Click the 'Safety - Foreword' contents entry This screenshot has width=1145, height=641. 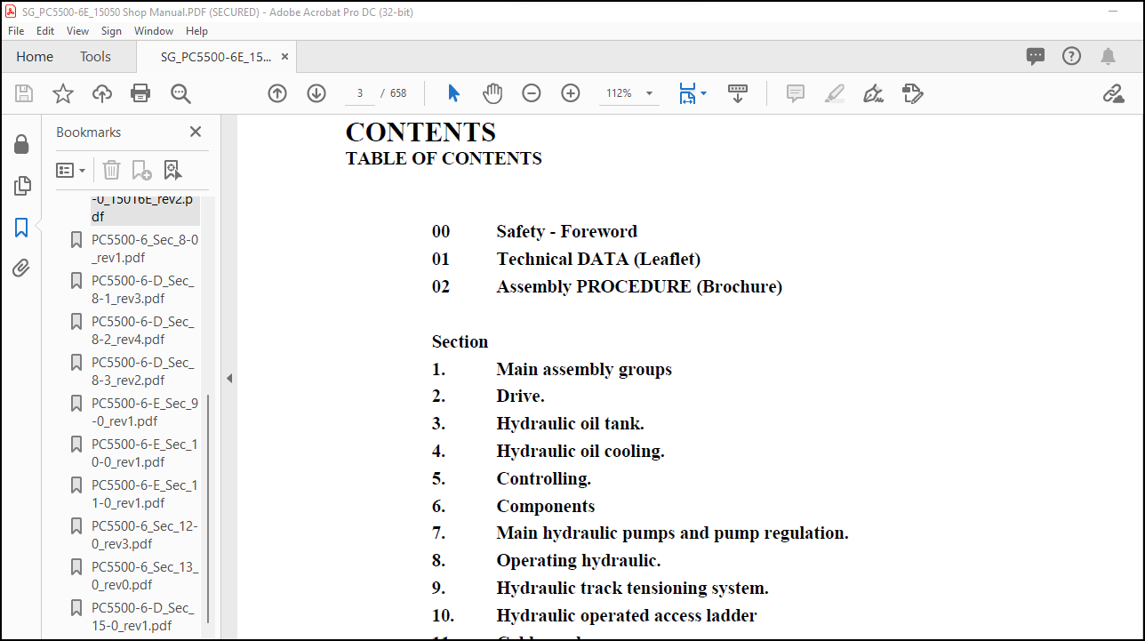click(567, 231)
